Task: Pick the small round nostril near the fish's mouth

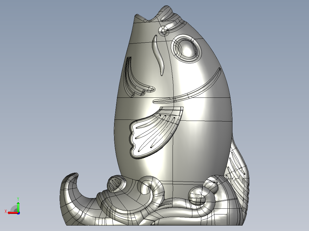Action: pos(164,31)
